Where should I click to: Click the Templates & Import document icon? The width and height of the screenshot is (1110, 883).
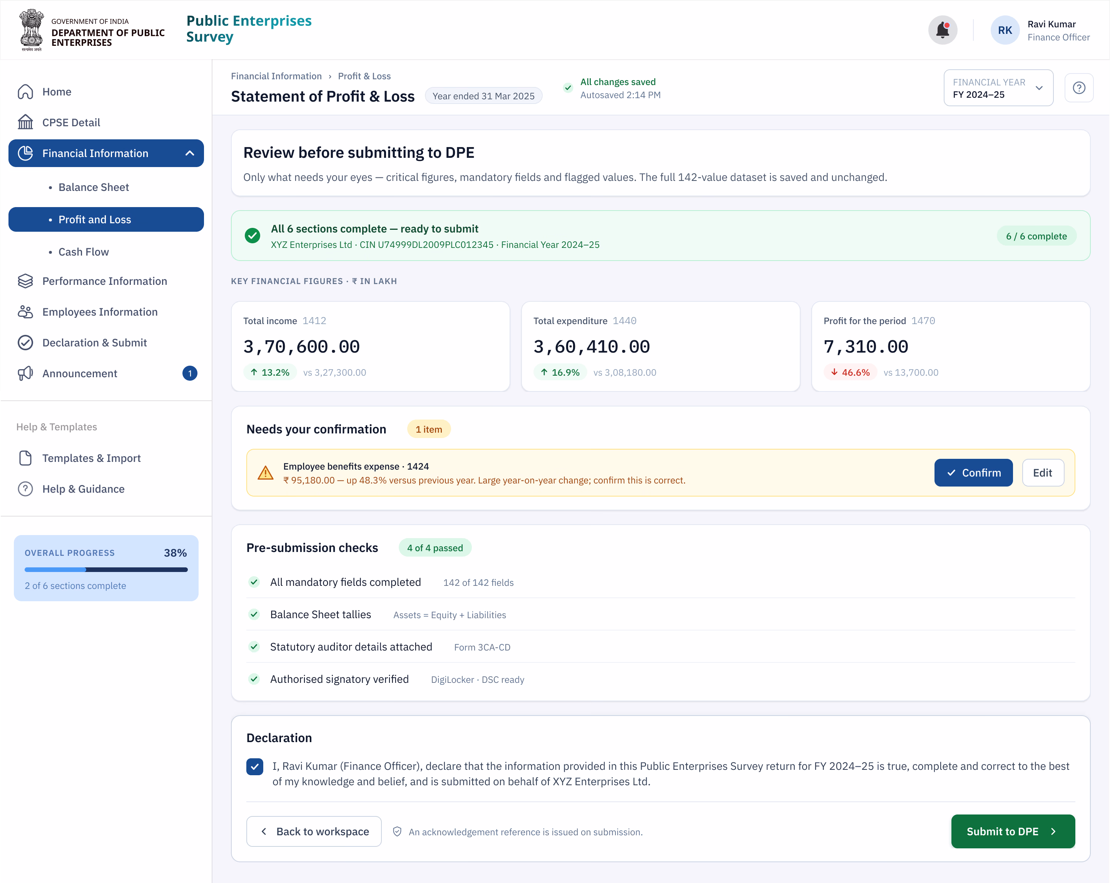(25, 458)
